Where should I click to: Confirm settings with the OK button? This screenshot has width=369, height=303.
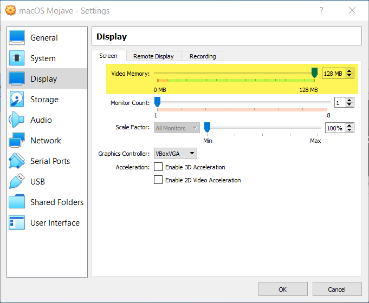pos(283,289)
